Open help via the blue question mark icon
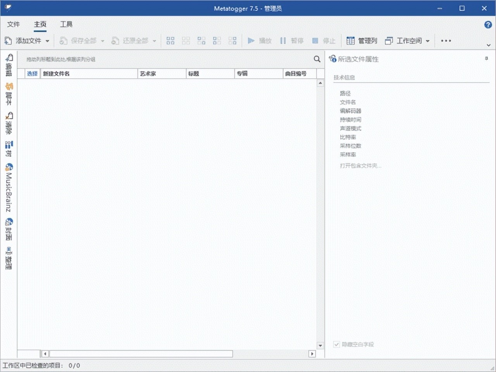The height and width of the screenshot is (372, 496). [x=488, y=25]
